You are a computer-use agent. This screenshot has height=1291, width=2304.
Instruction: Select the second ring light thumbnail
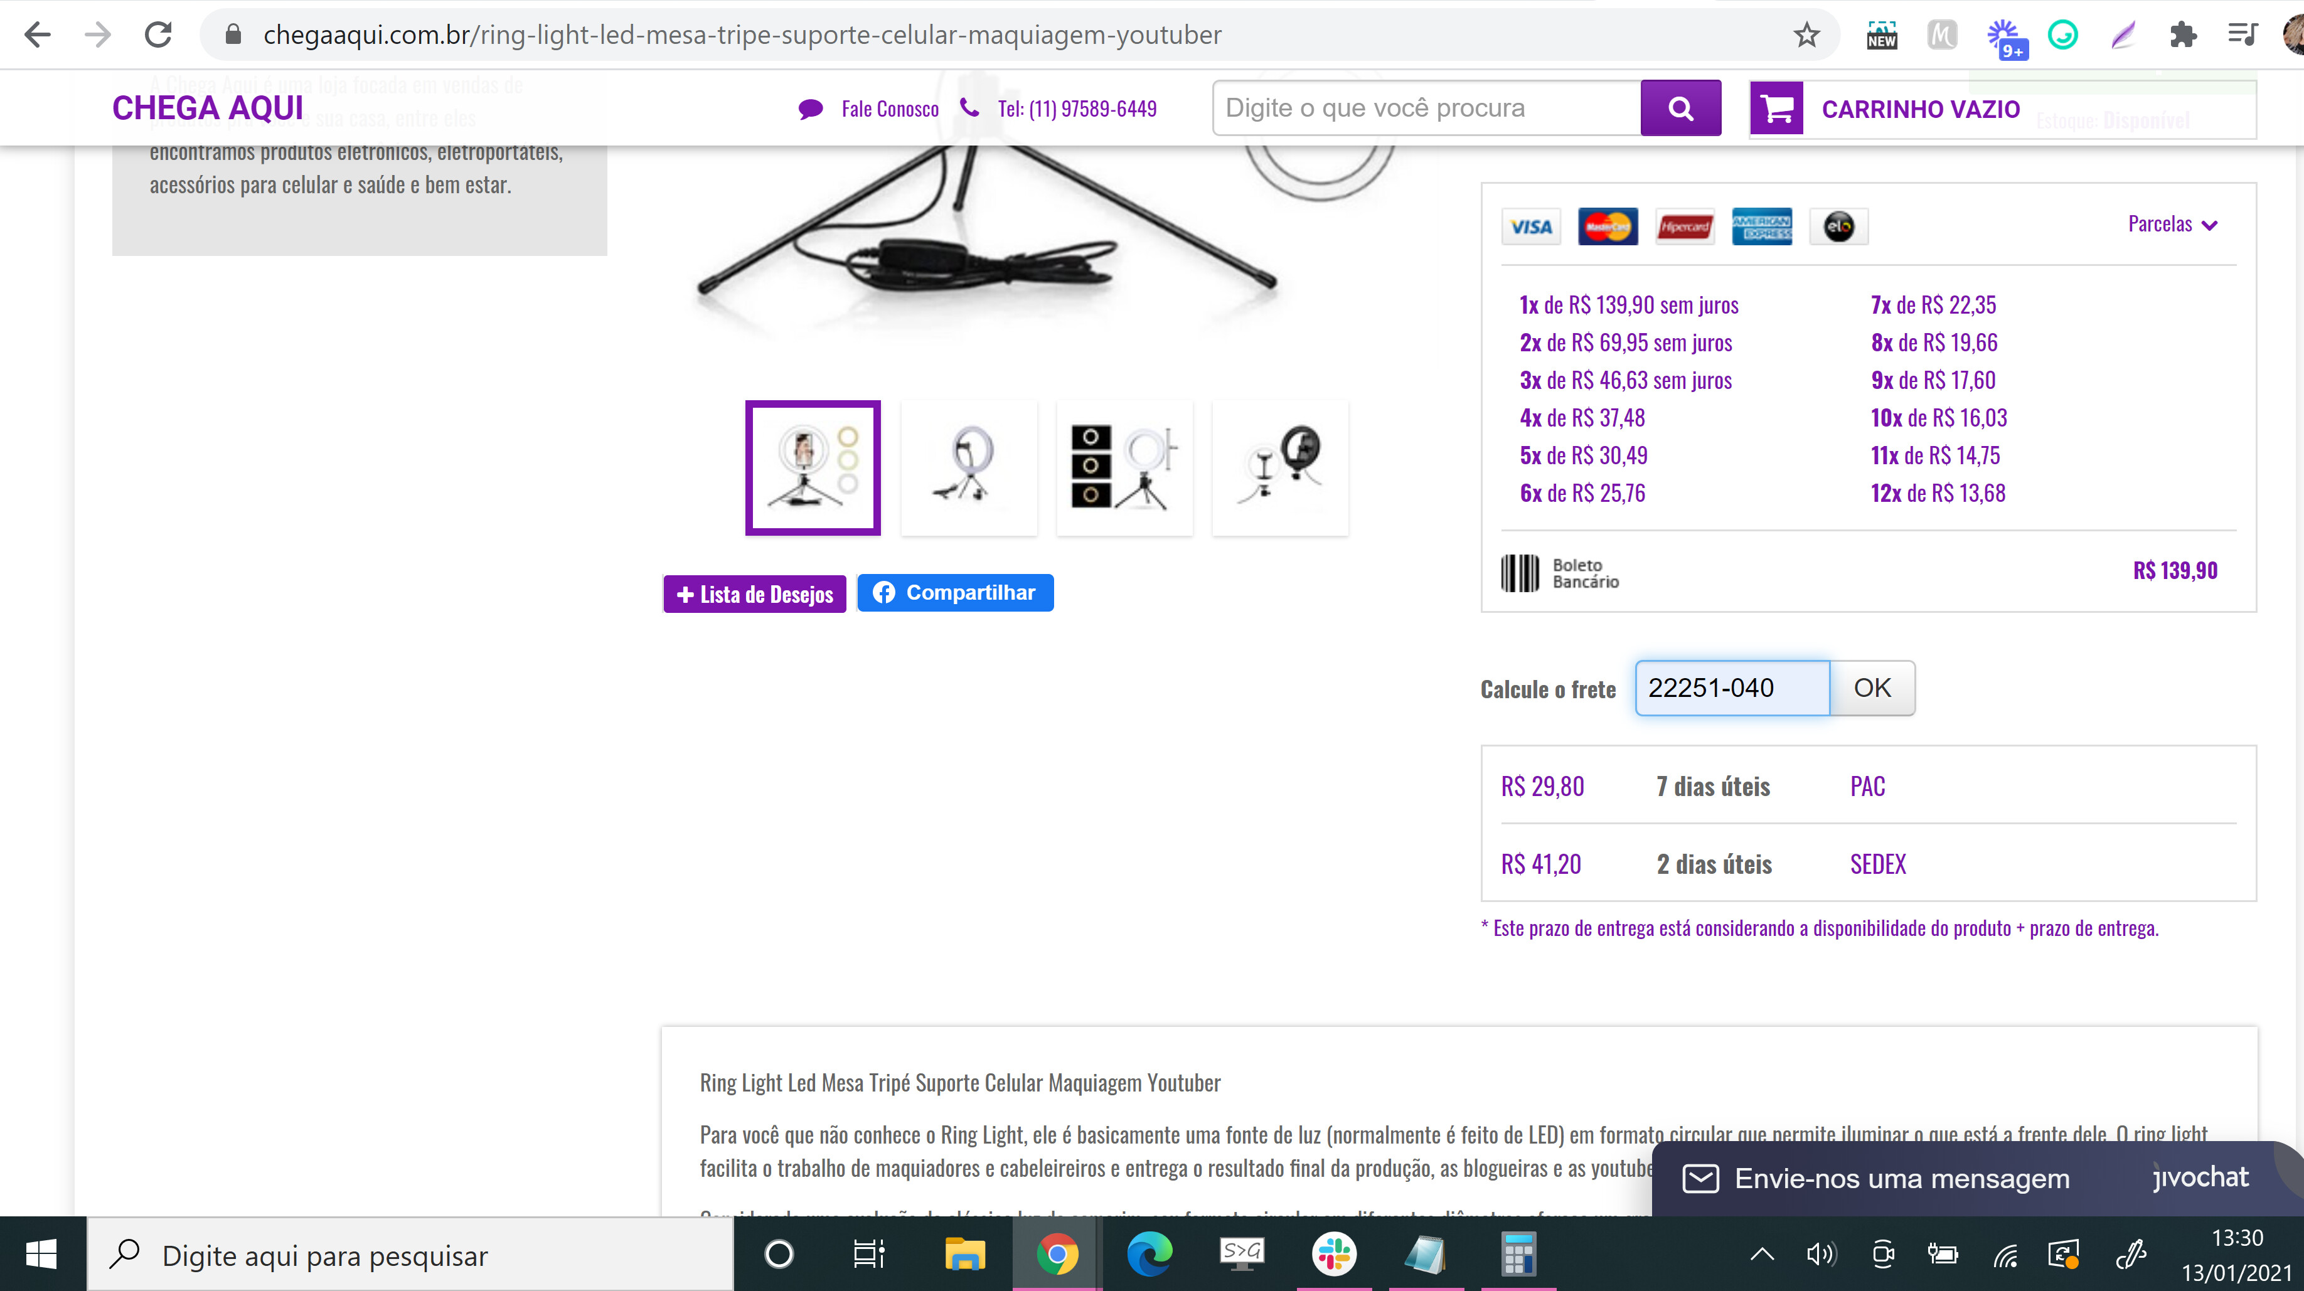click(x=969, y=467)
